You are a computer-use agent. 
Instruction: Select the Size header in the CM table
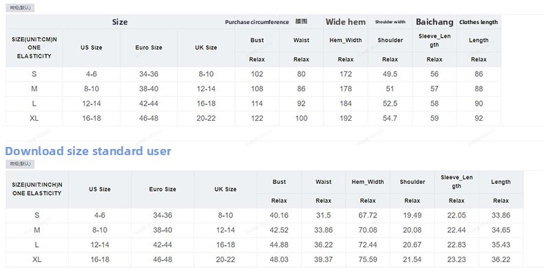coord(120,22)
